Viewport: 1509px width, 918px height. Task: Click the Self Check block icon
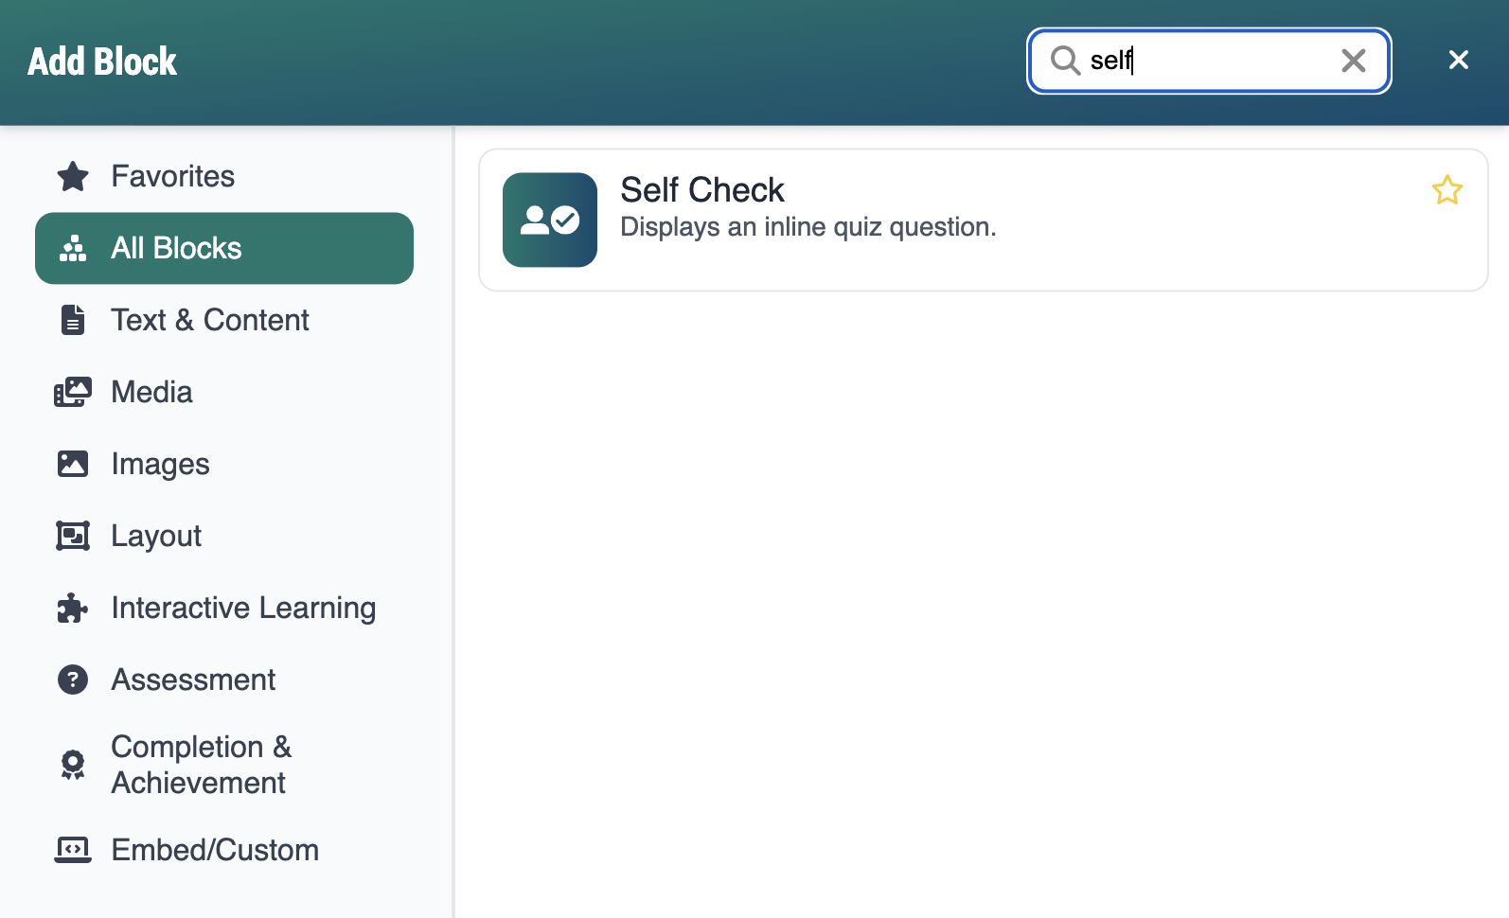pos(550,220)
